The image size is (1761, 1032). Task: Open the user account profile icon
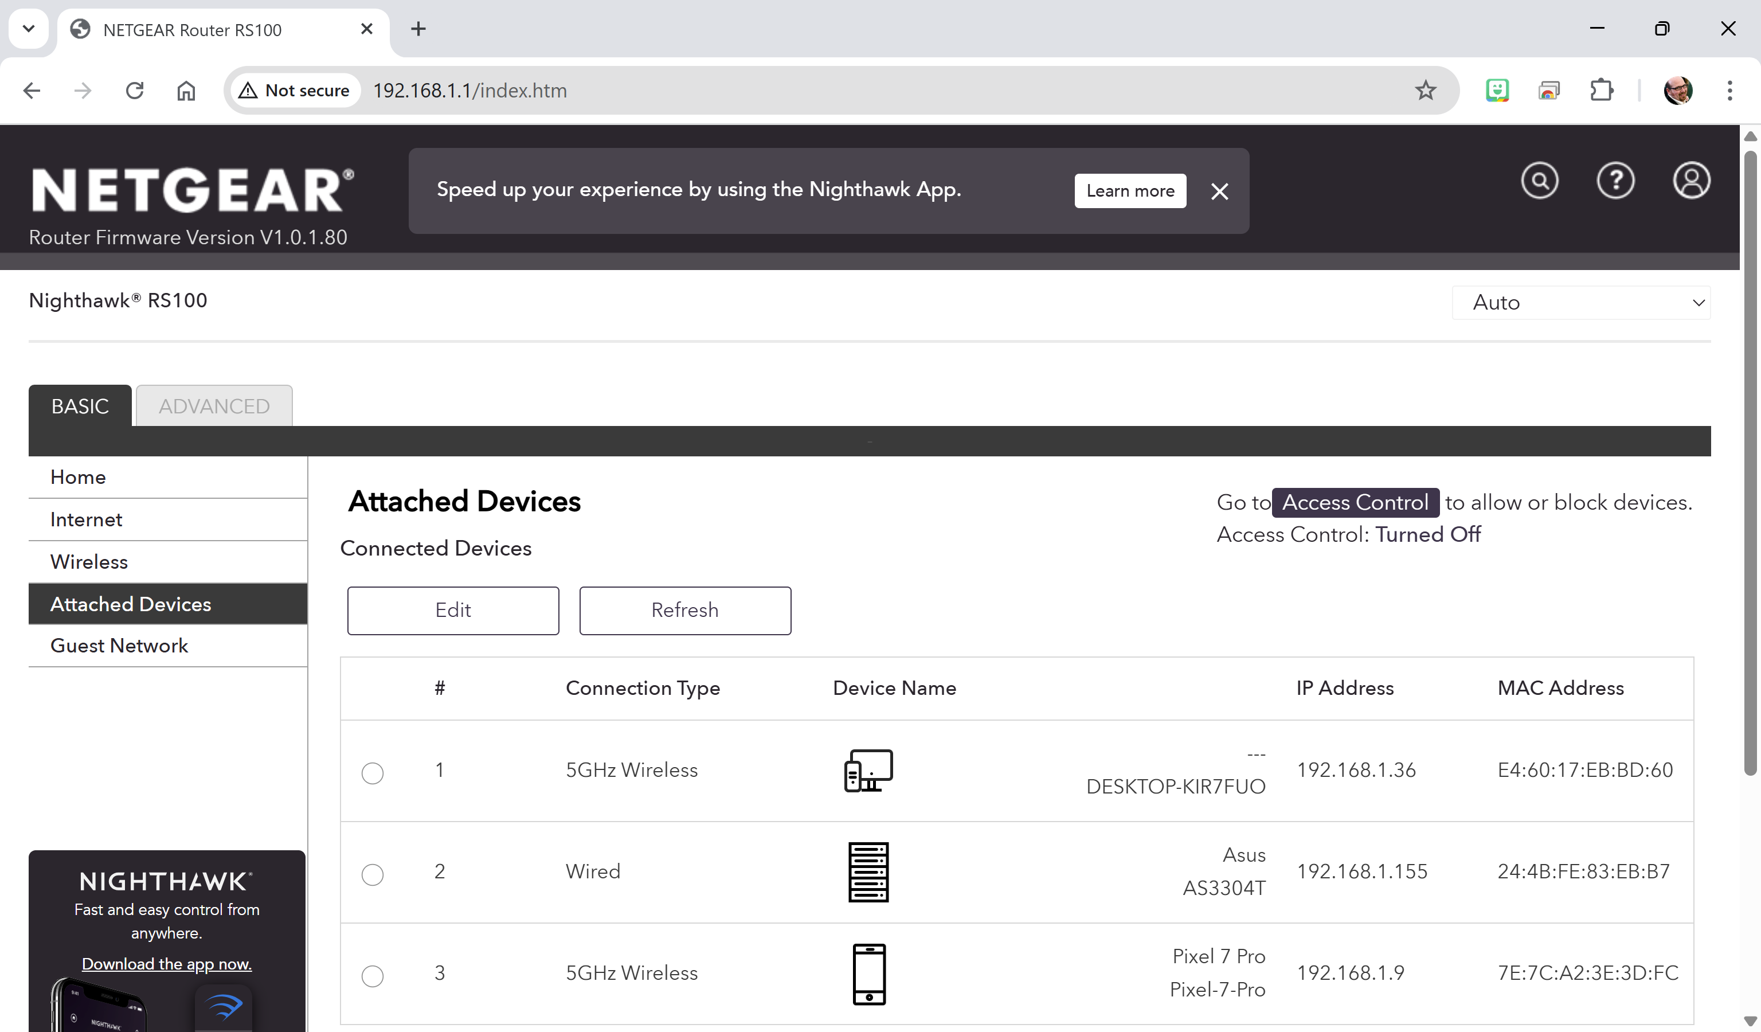pyautogui.click(x=1692, y=181)
